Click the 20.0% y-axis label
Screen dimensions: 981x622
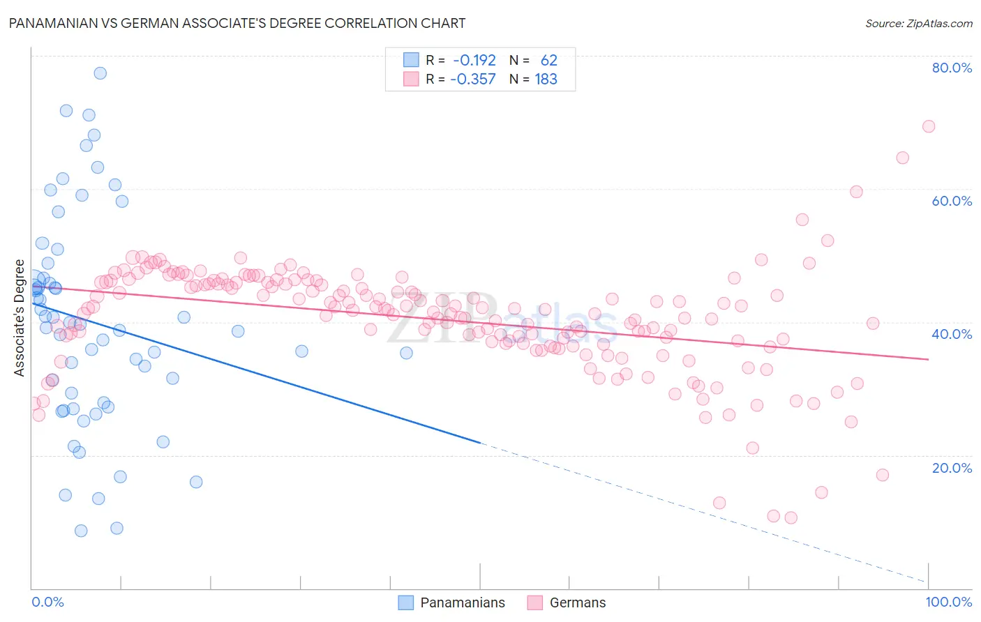click(x=952, y=468)
